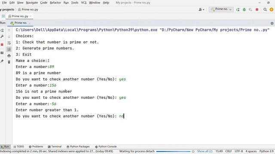Jump up the stack trace using the up arrow
The height and width of the screenshot is (154, 275).
[x=9, y=30]
